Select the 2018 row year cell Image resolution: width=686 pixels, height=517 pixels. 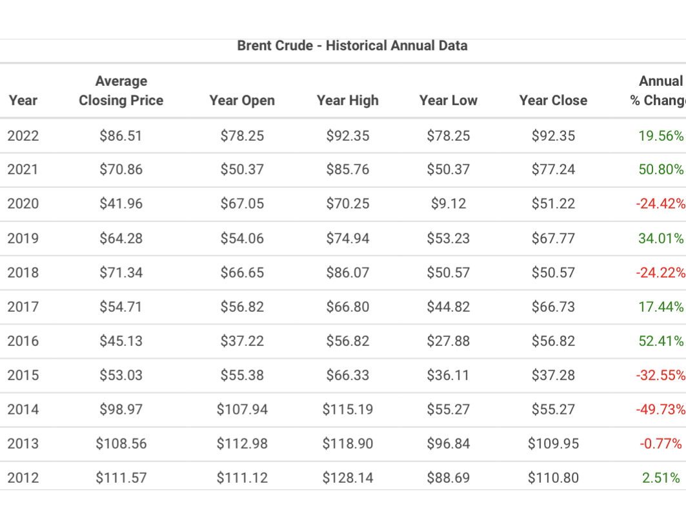23,272
